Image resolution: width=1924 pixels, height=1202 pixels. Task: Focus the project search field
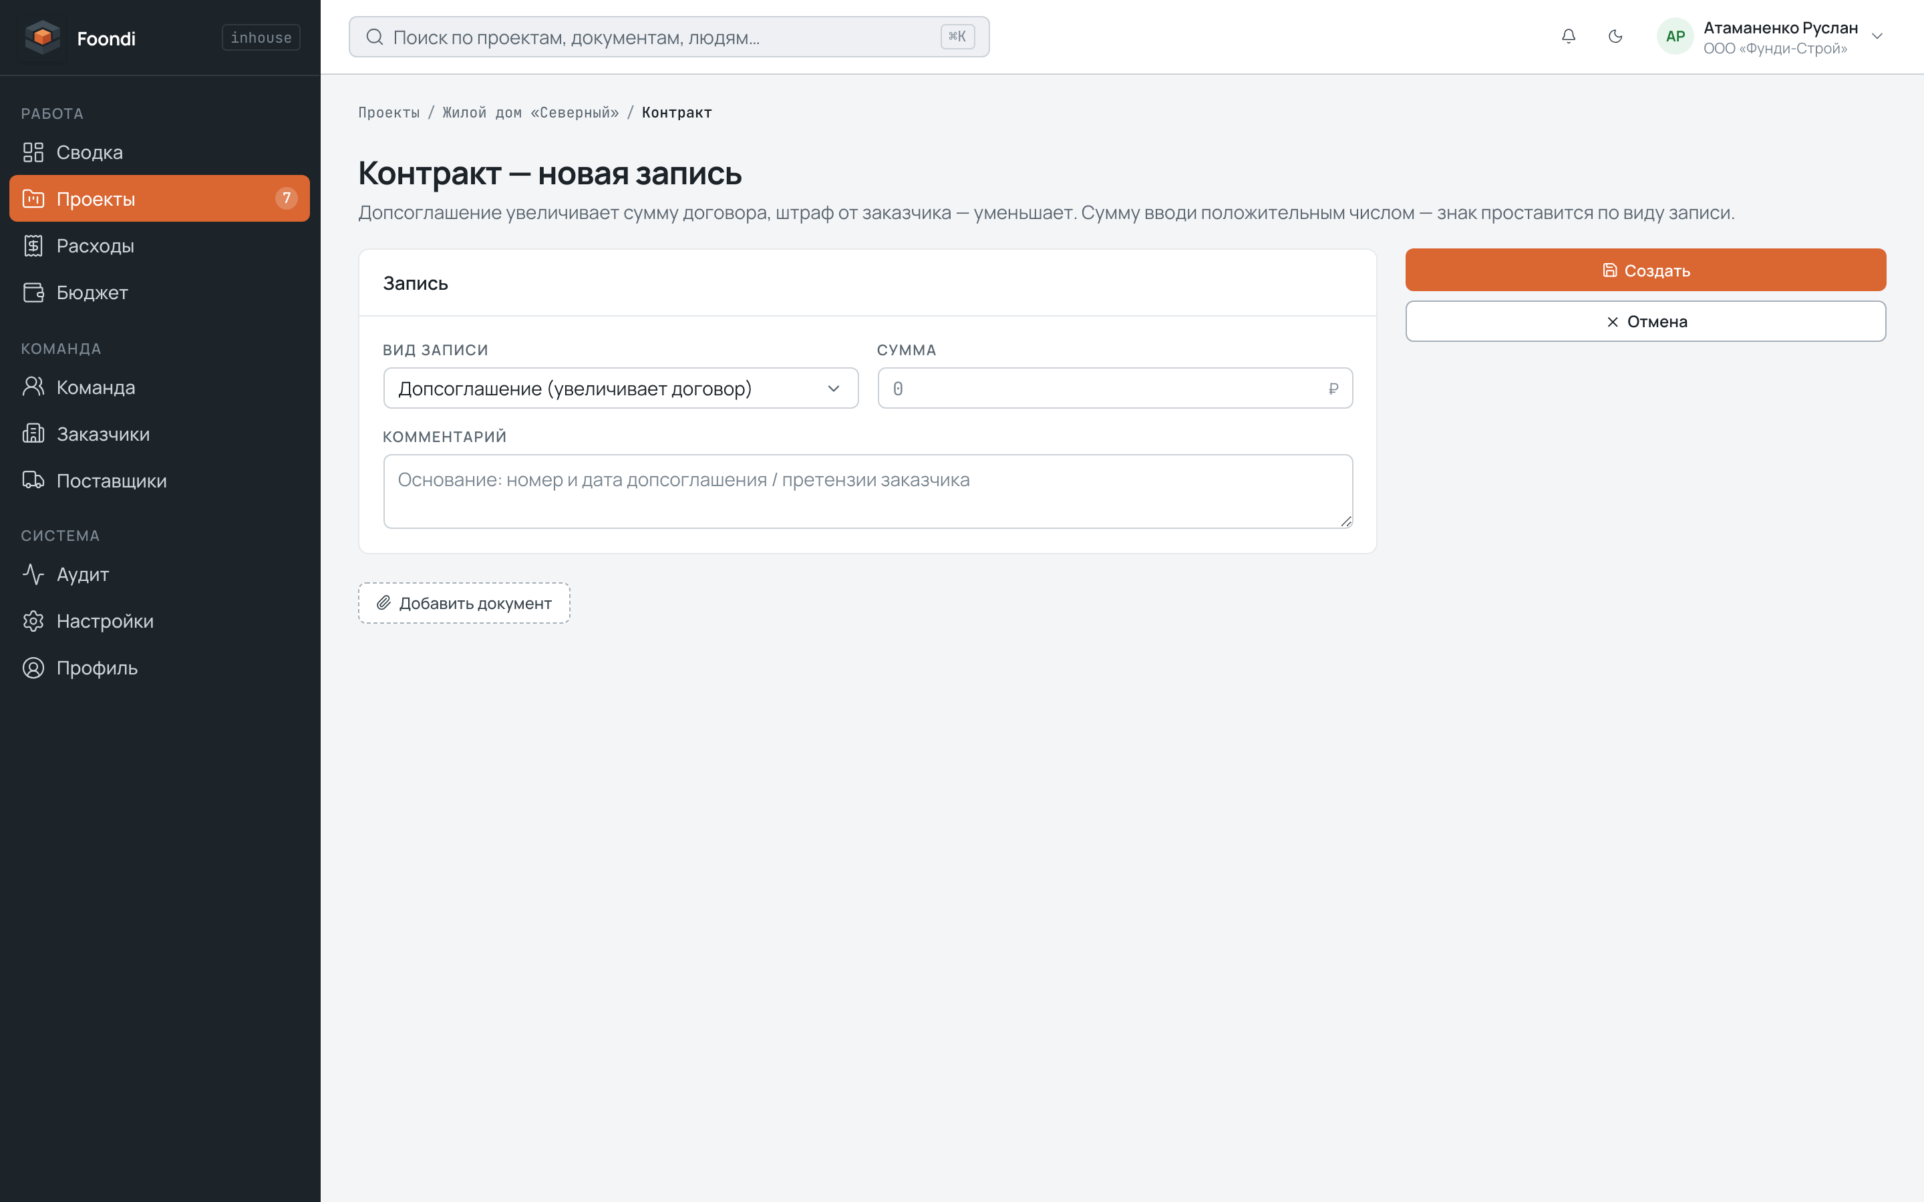[669, 37]
